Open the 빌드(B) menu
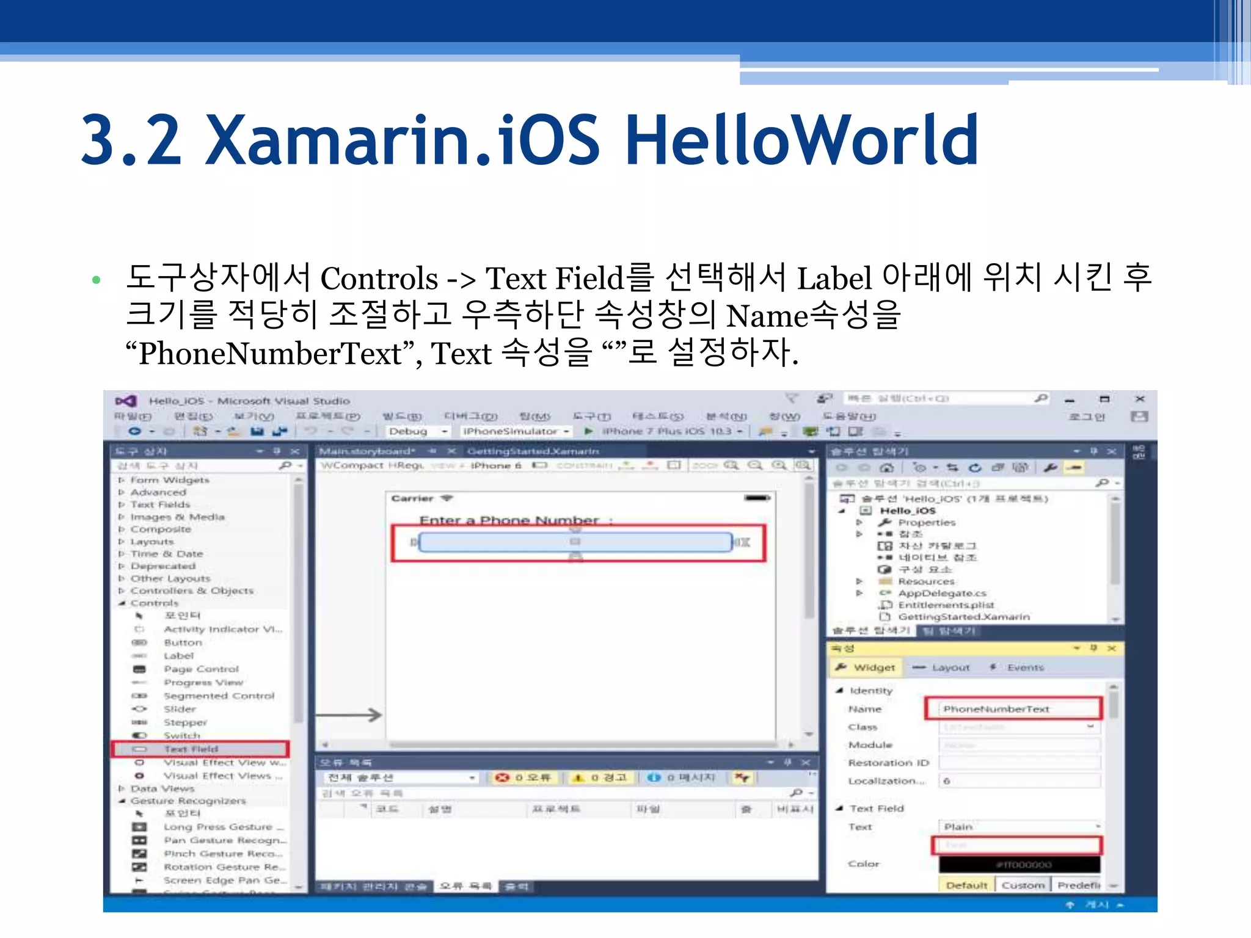This screenshot has height=938, width=1251. coord(402,416)
